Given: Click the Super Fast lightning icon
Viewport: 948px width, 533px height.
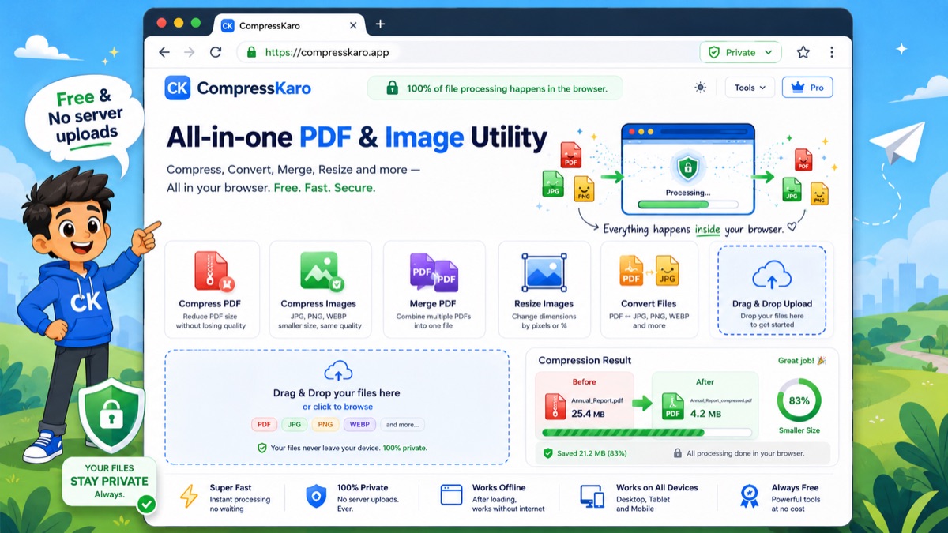Looking at the screenshot, I should point(190,496).
